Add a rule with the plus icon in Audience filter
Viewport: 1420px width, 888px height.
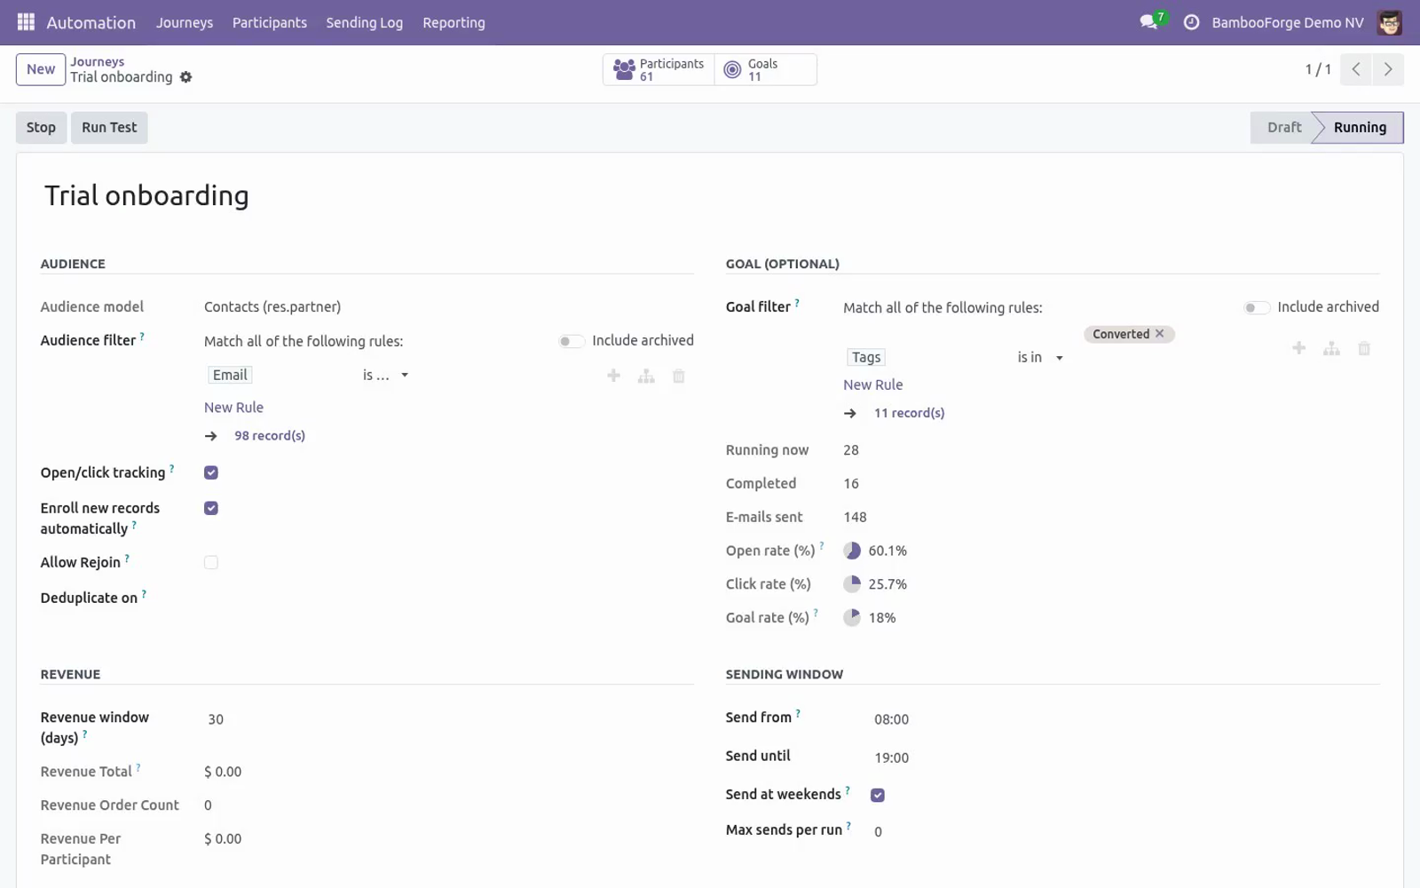click(613, 376)
